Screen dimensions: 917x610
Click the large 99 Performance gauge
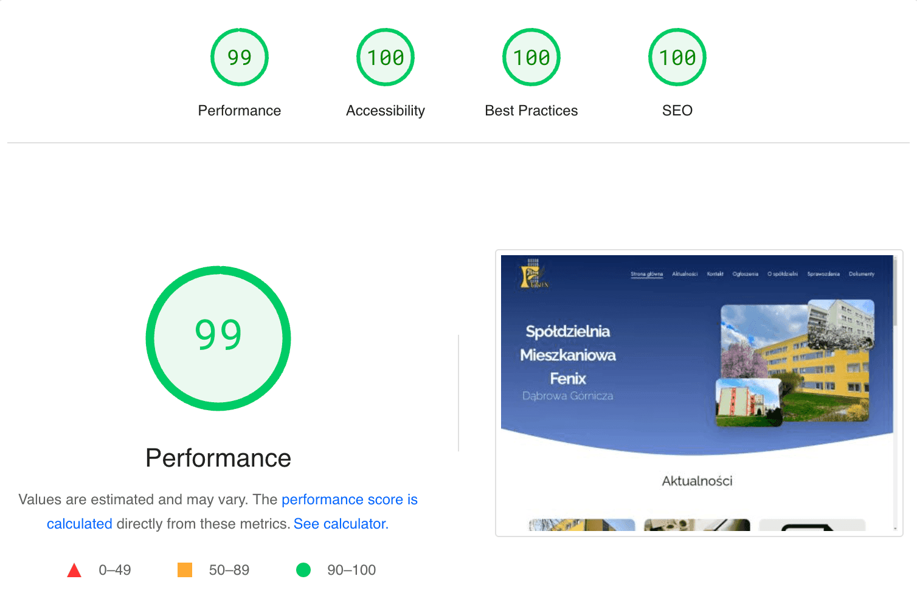(218, 338)
